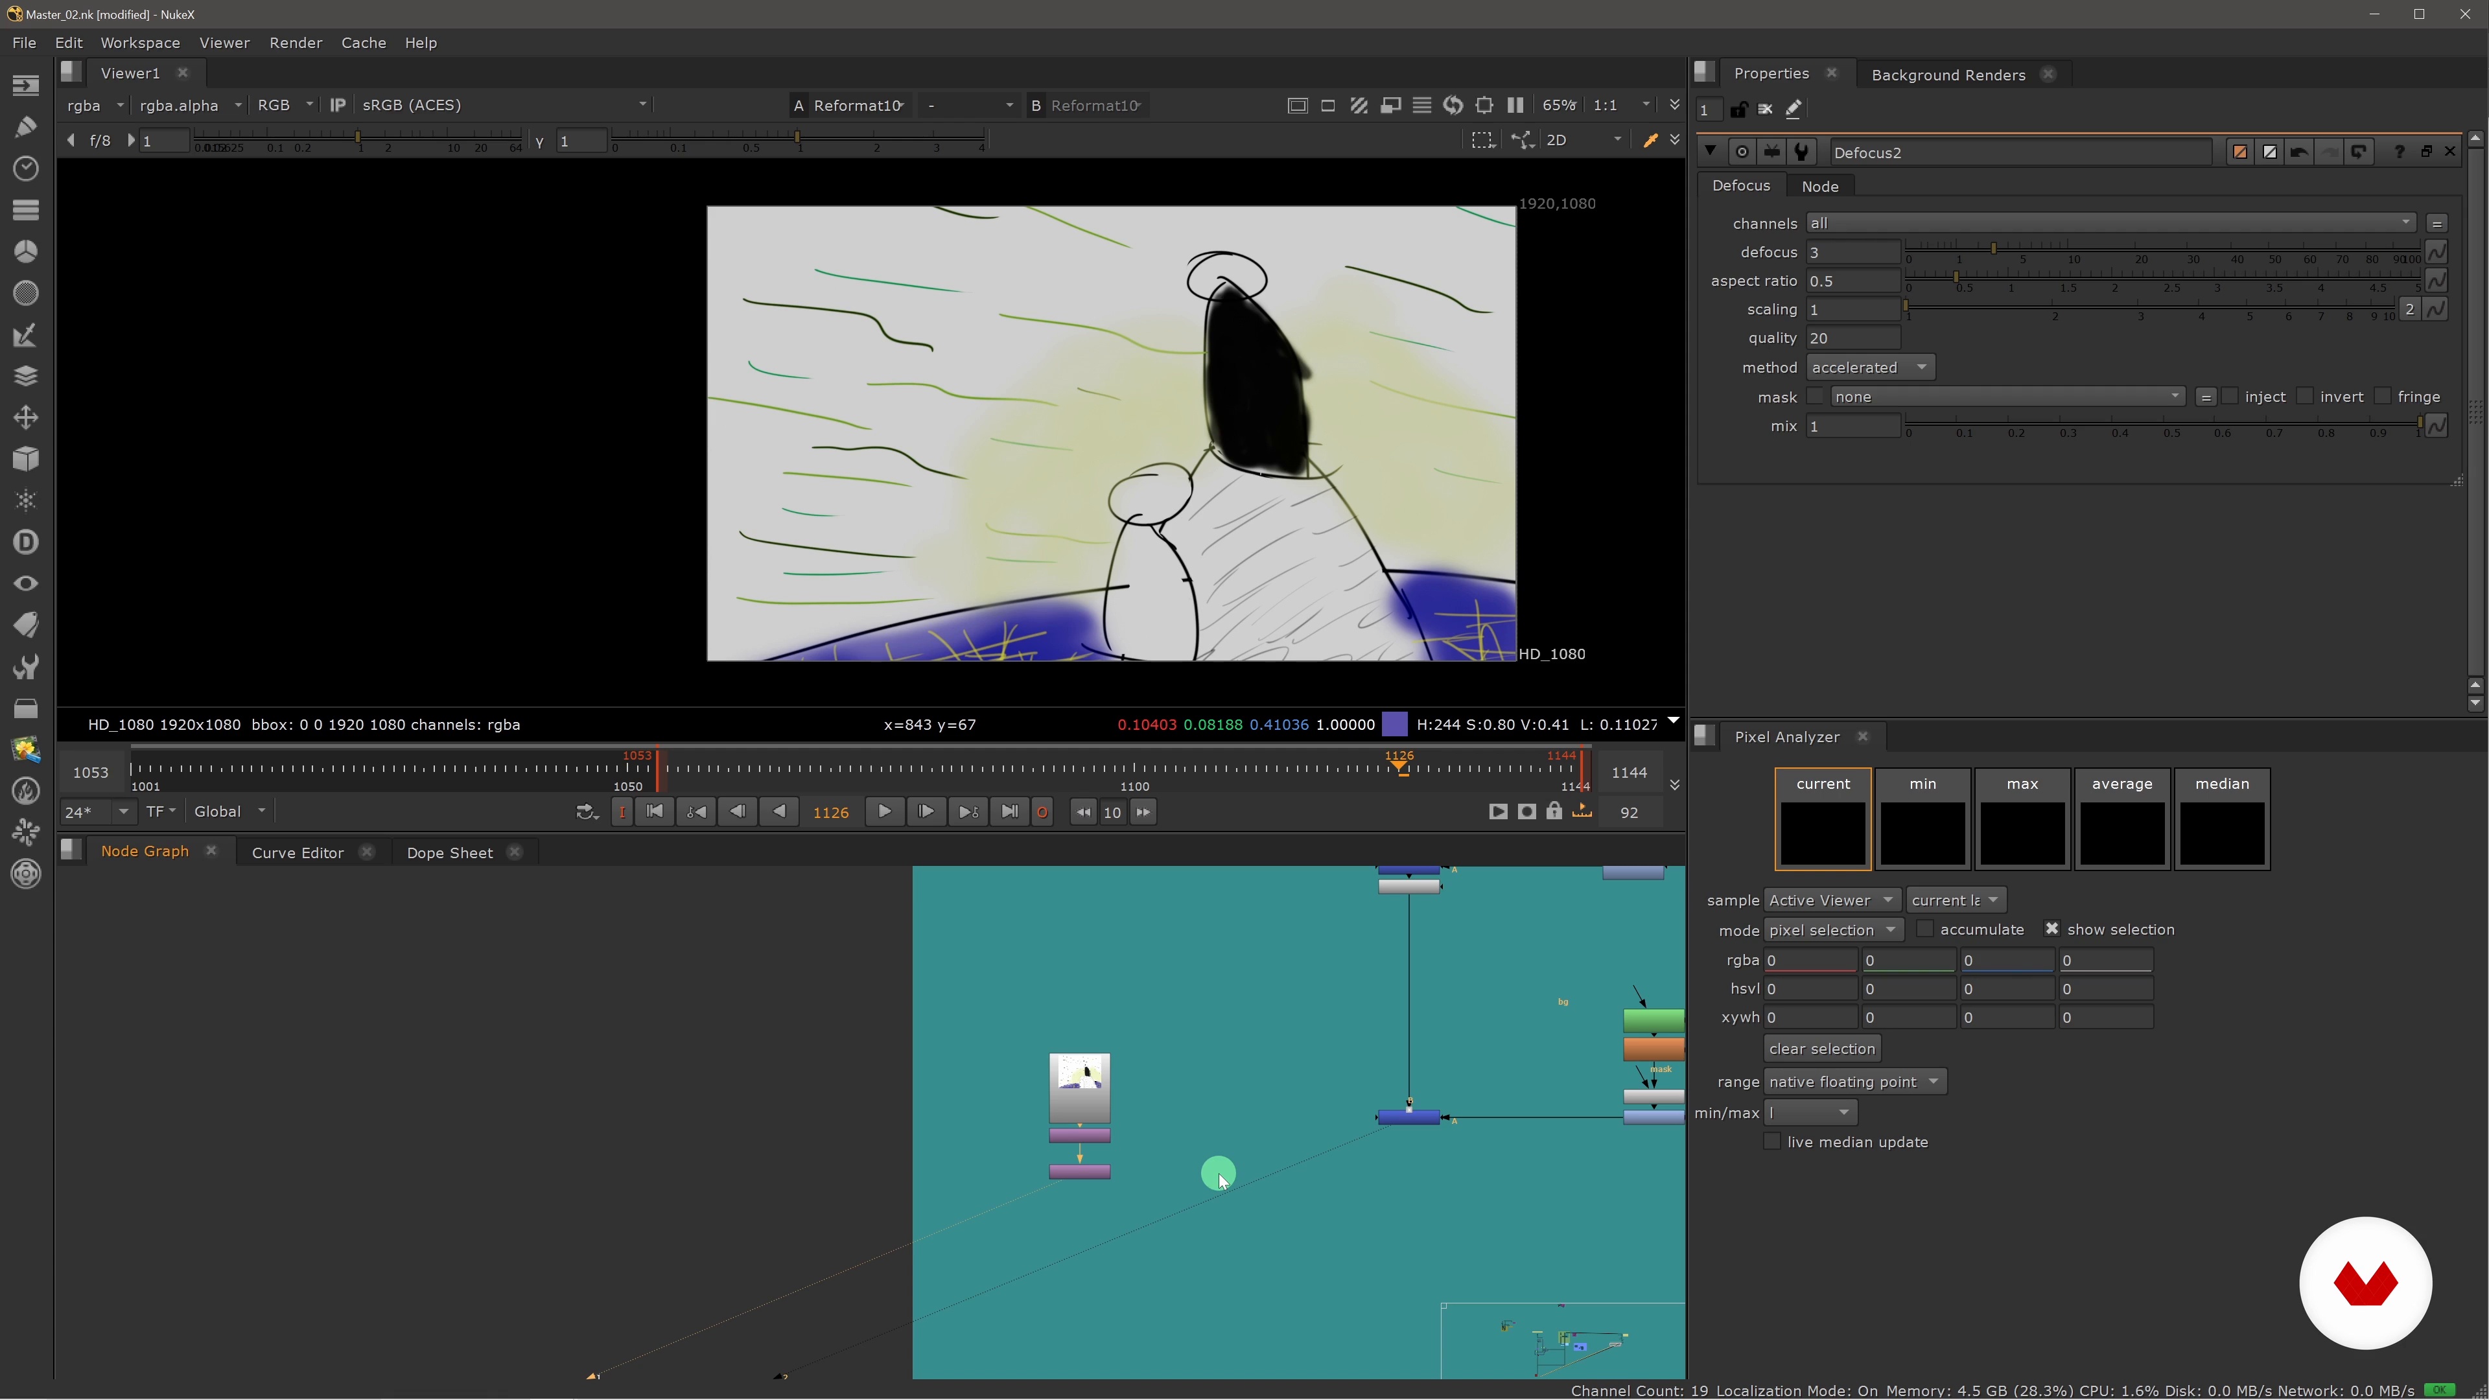Open the Defocus2 node help question mark
The width and height of the screenshot is (2489, 1400).
pos(2399,152)
